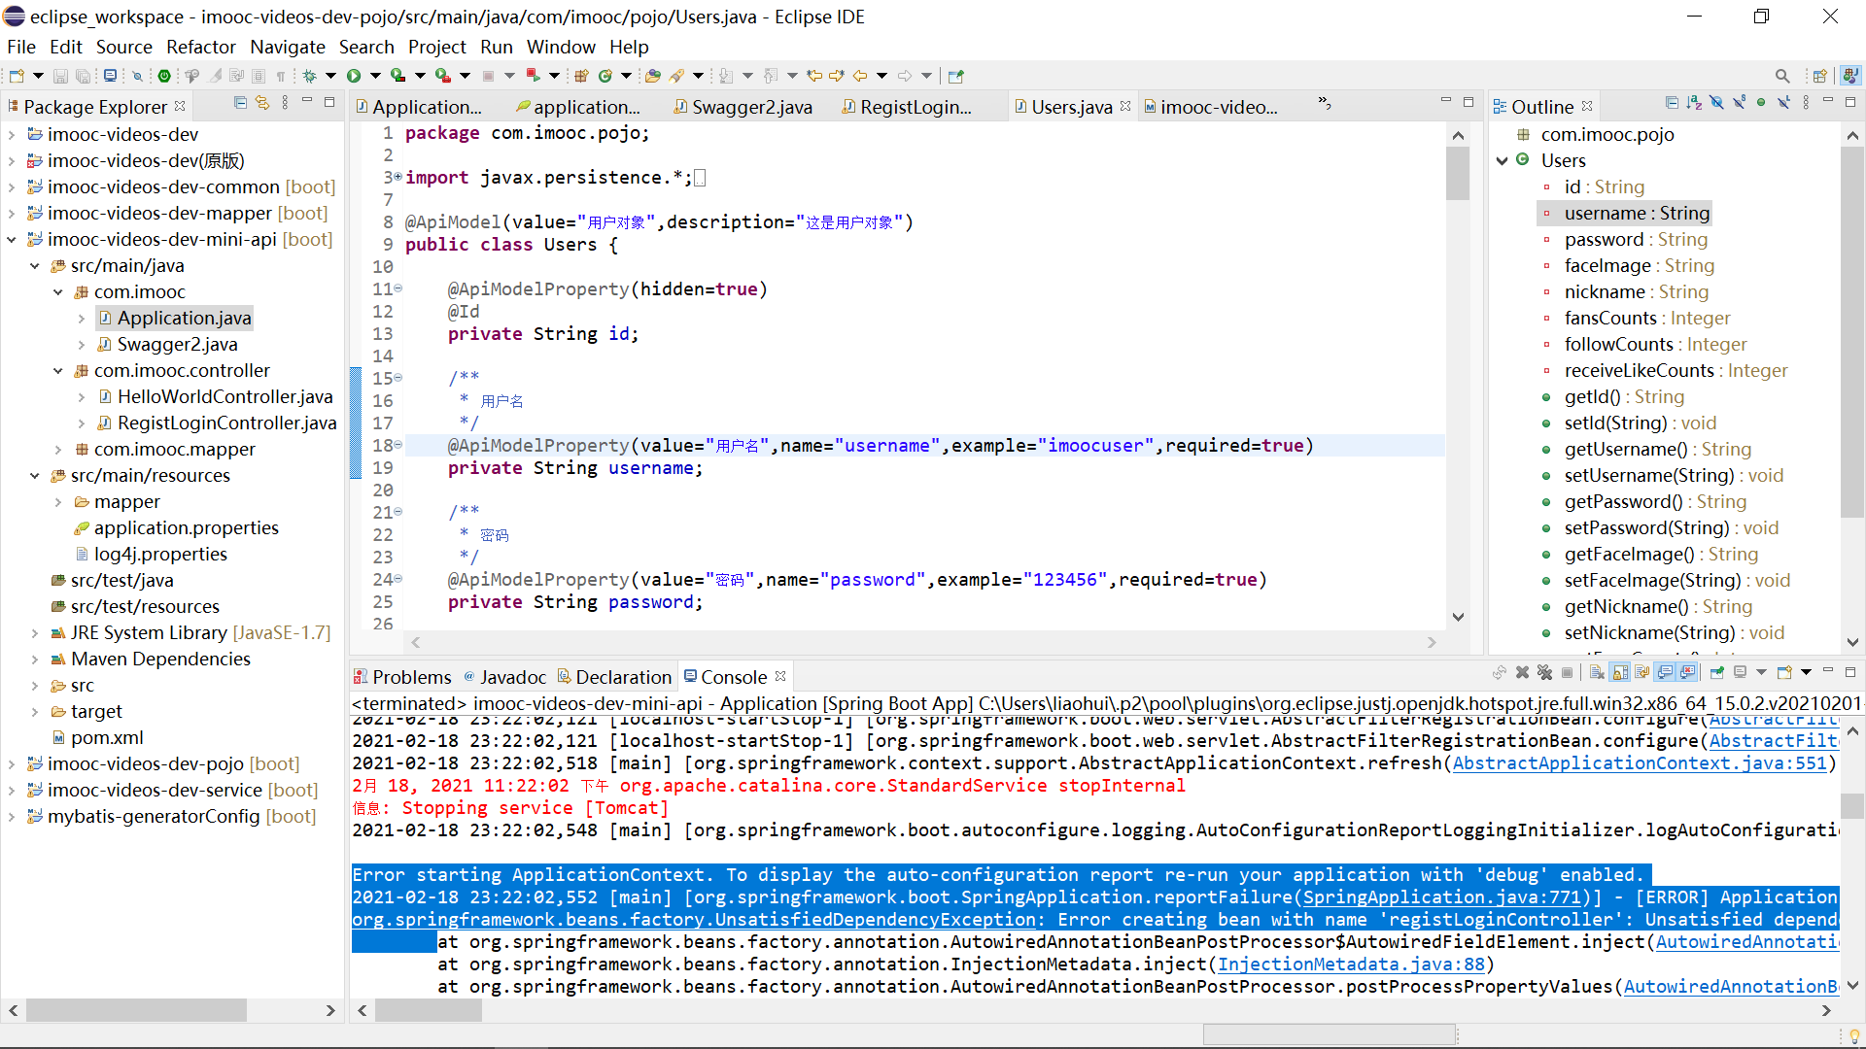Image resolution: width=1866 pixels, height=1049 pixels.
Task: Select the Window menu item
Action: point(560,46)
